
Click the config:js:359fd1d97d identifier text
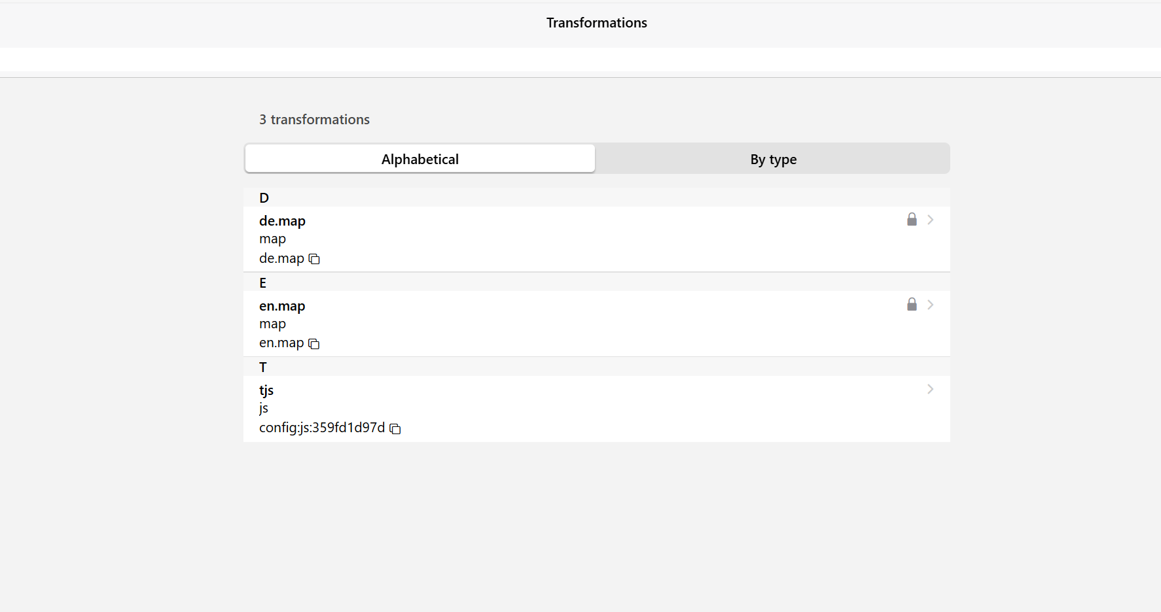pos(322,428)
